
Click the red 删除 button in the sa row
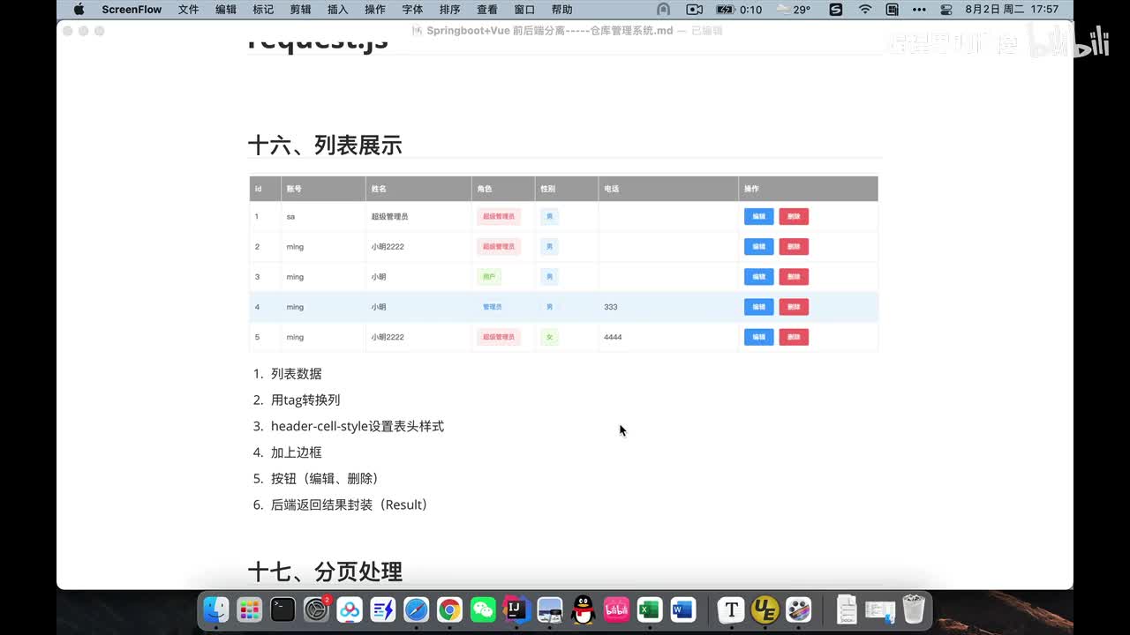794,216
